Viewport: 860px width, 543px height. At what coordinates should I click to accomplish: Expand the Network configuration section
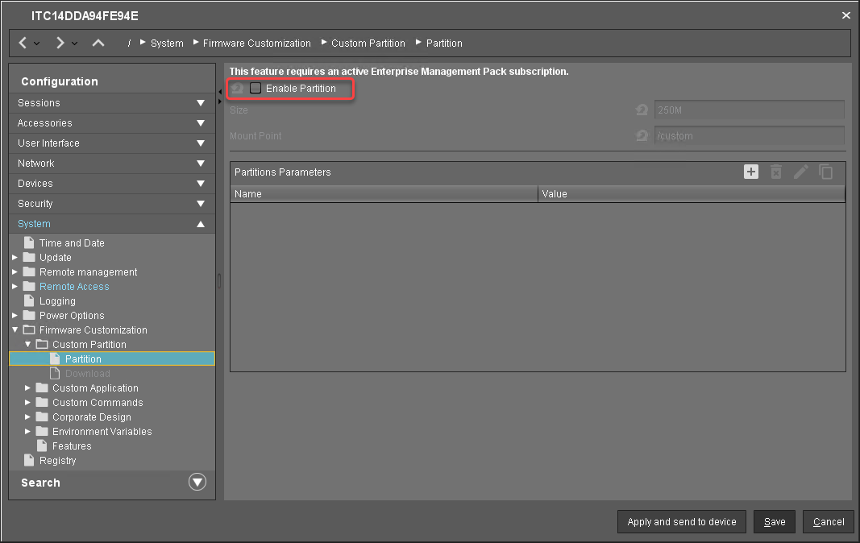tap(201, 164)
